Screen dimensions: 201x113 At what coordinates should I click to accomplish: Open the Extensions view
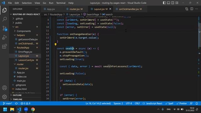pyautogui.click(x=4, y=46)
